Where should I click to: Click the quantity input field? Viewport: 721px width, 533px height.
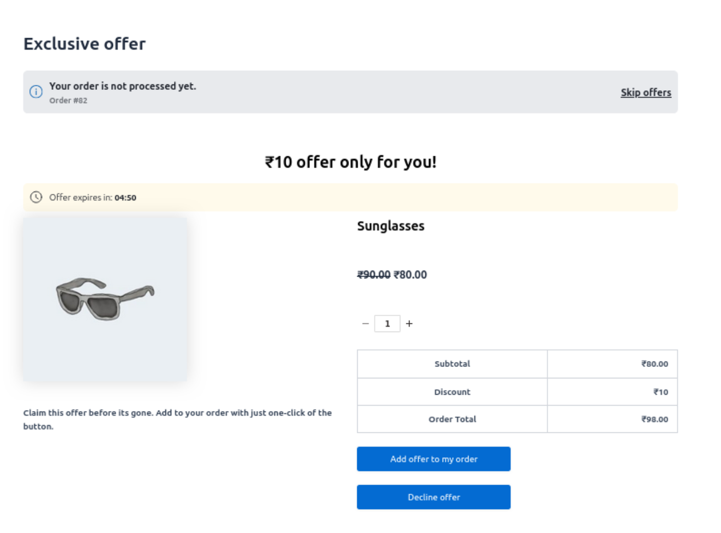[x=387, y=323]
